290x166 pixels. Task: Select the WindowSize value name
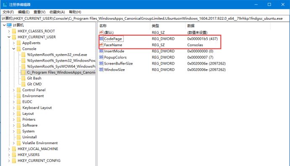pos(114,70)
